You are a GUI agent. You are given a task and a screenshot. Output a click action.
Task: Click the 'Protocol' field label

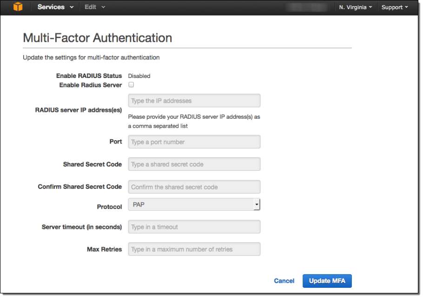[109, 207]
